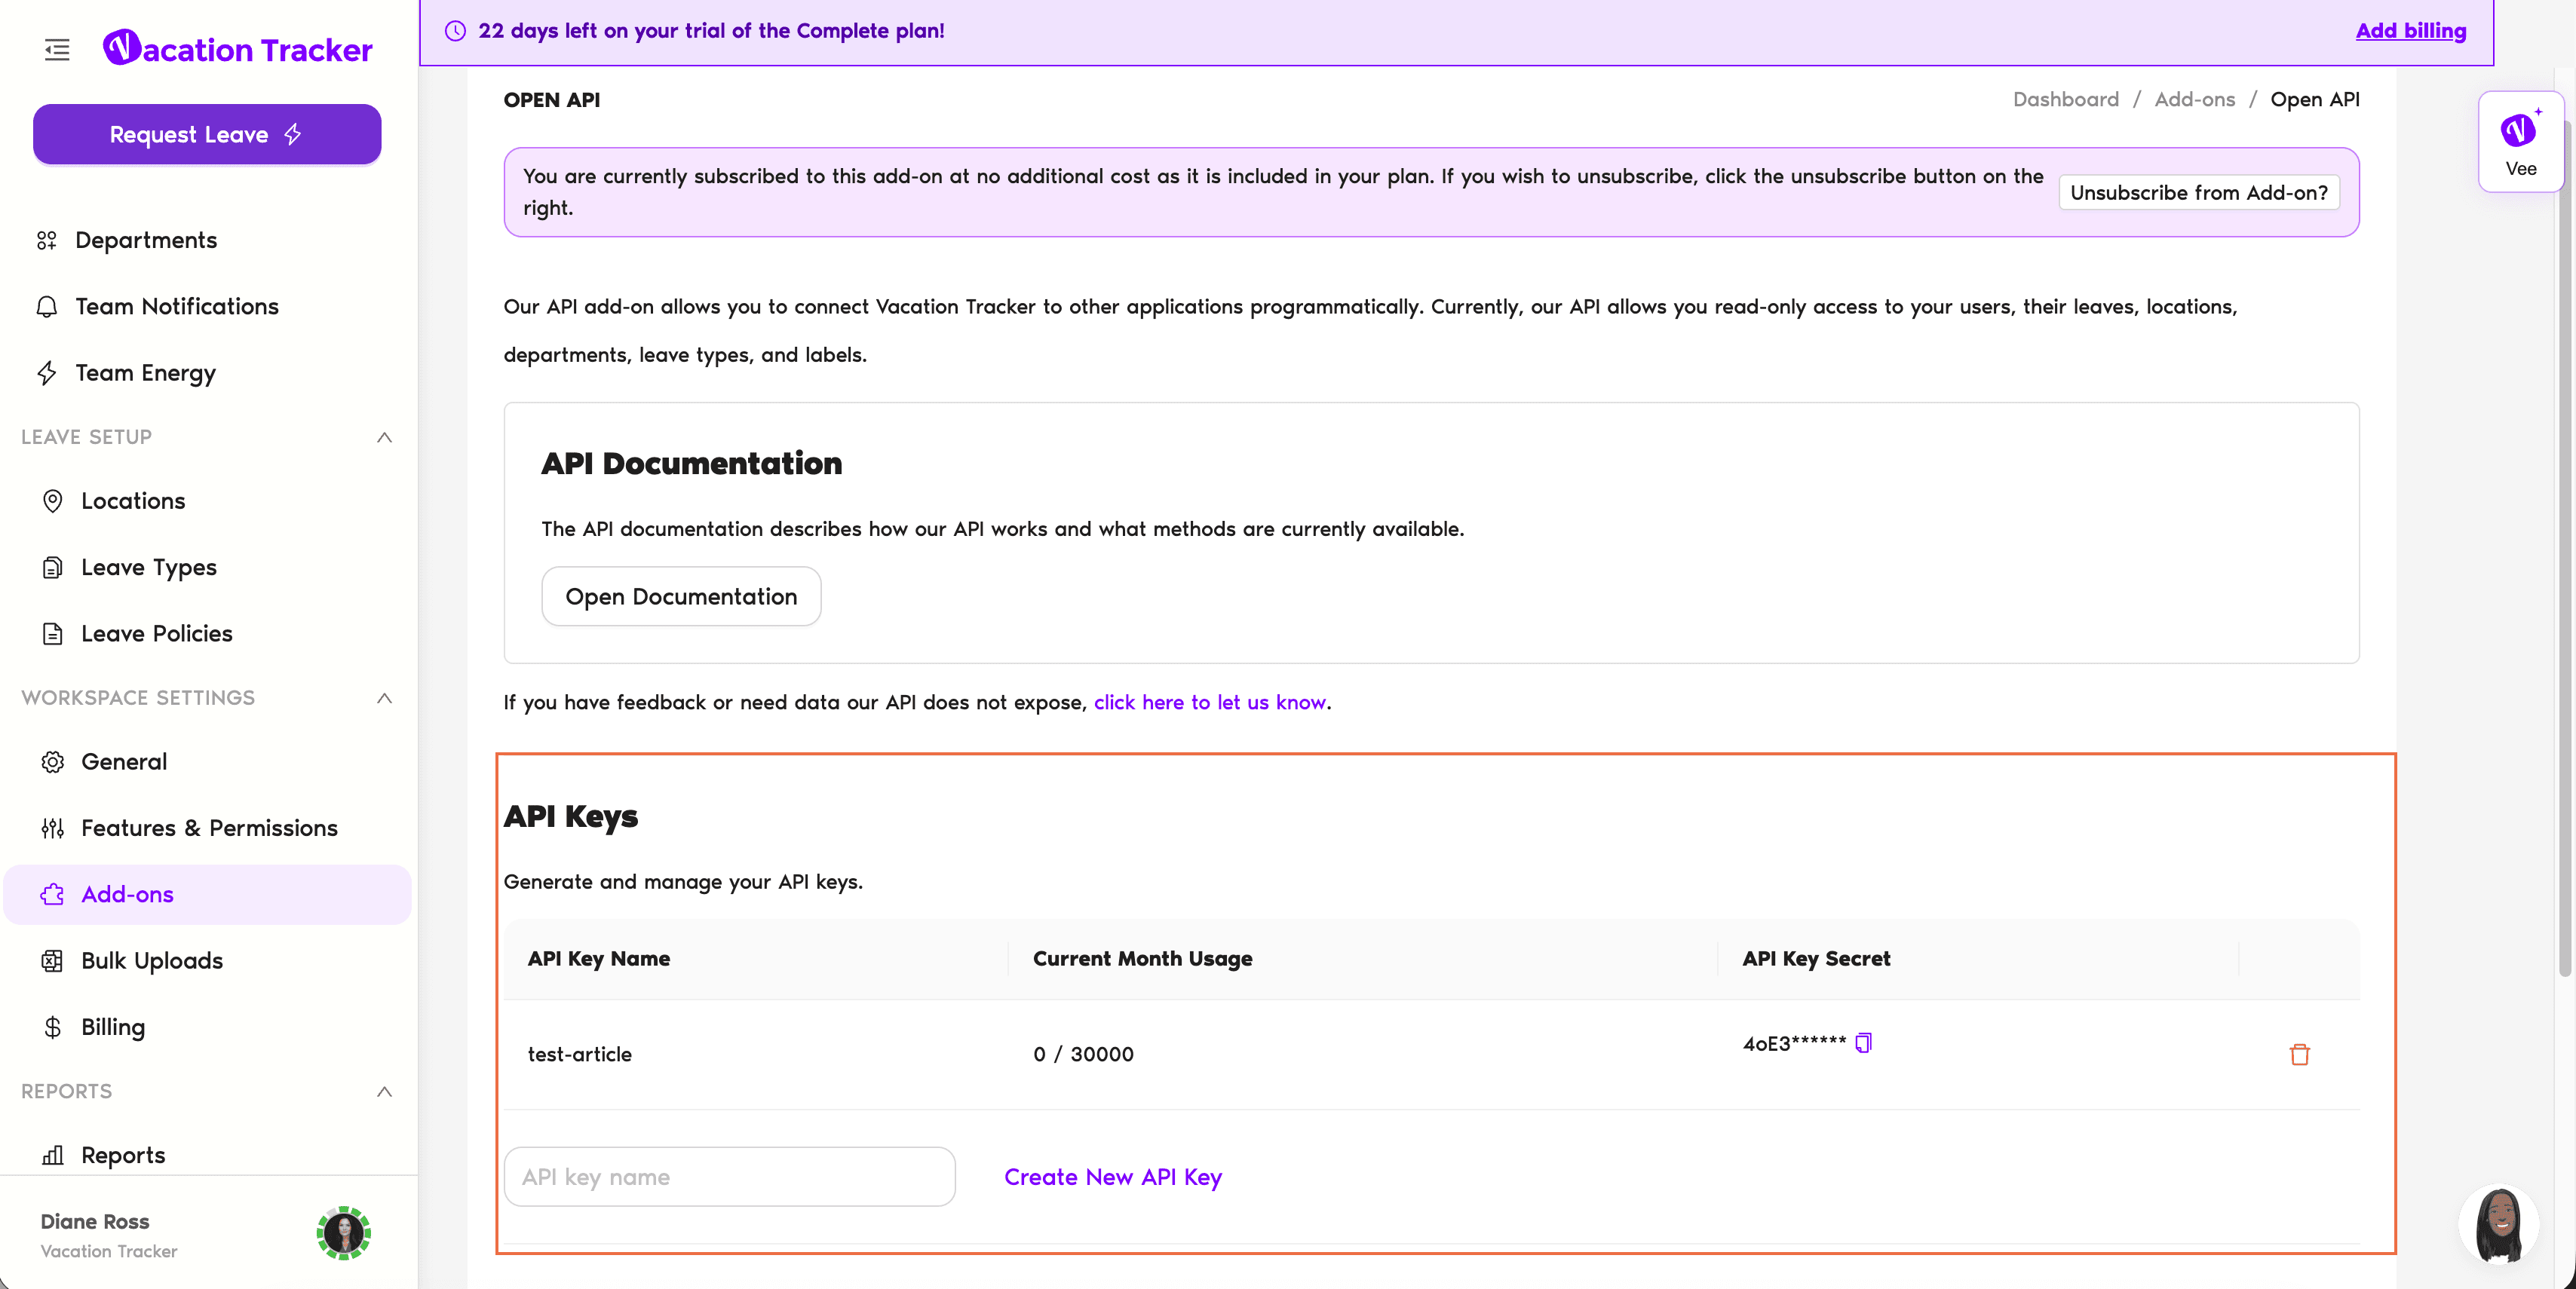2576x1289 pixels.
Task: Collapse the Workspace Settings section
Action: tap(384, 697)
